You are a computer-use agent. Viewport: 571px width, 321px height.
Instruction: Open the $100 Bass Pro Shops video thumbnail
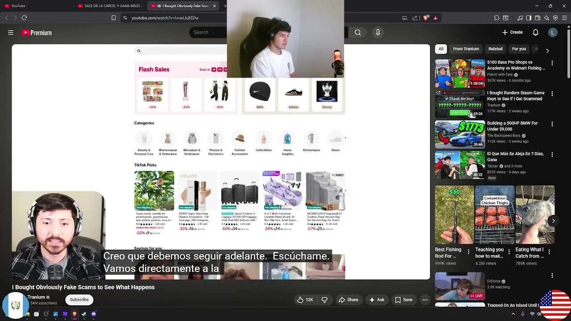click(x=460, y=74)
